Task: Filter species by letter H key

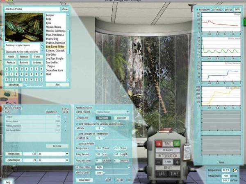Action: coord(41,69)
